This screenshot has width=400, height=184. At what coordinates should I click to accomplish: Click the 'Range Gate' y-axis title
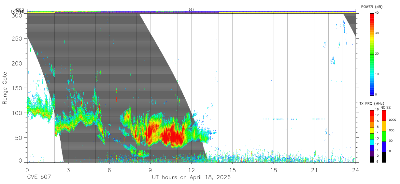tap(5, 88)
